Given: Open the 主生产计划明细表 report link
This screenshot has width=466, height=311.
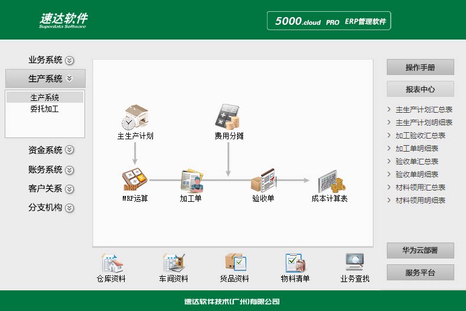Looking at the screenshot, I should tap(424, 122).
